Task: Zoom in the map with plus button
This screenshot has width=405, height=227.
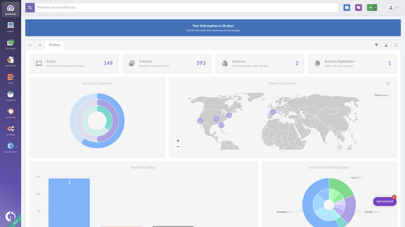Action: 178,141
